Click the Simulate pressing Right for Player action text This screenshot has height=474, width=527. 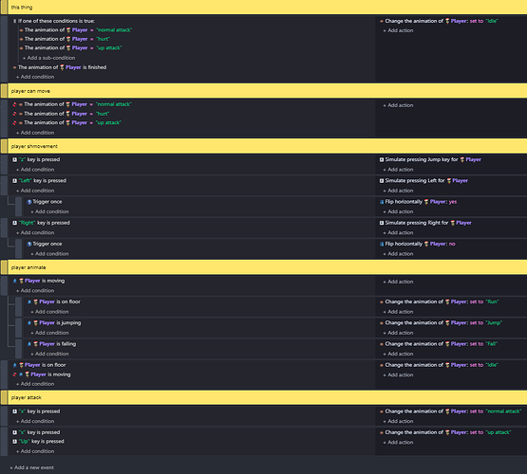point(428,223)
